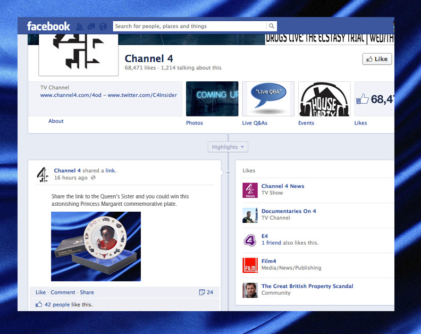Open the friend requests icon
The height and width of the screenshot is (334, 421).
80,27
